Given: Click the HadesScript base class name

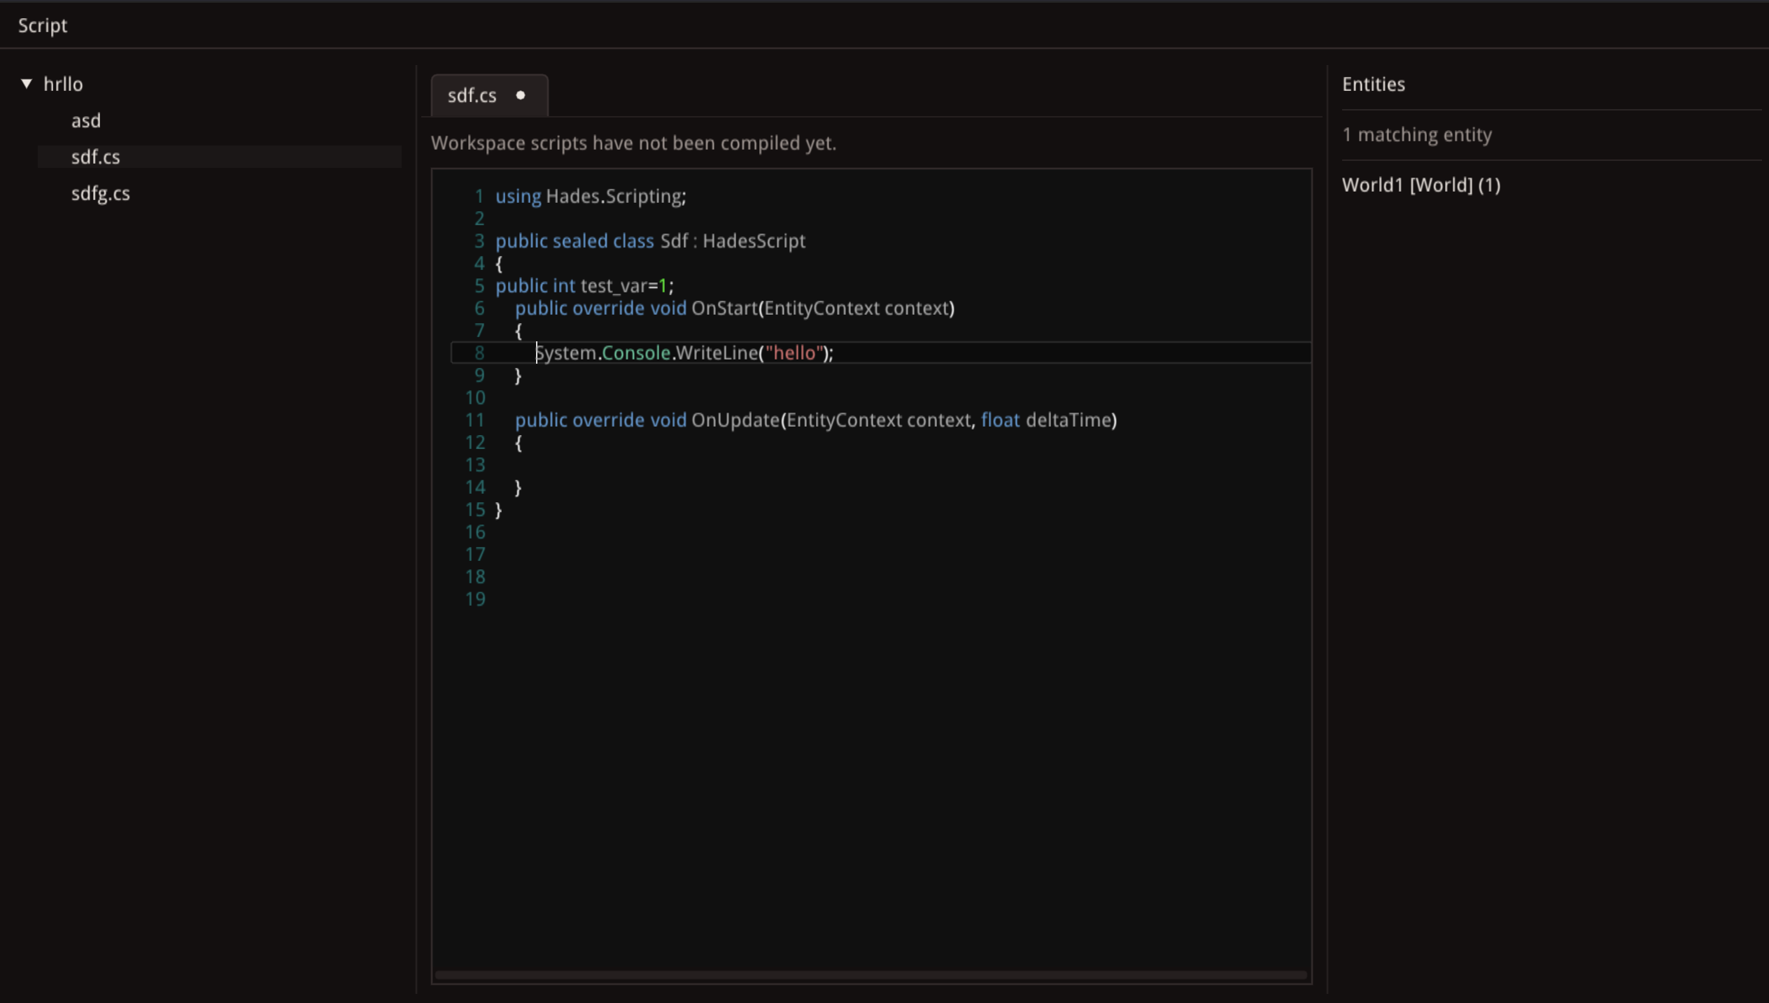Looking at the screenshot, I should click(753, 241).
